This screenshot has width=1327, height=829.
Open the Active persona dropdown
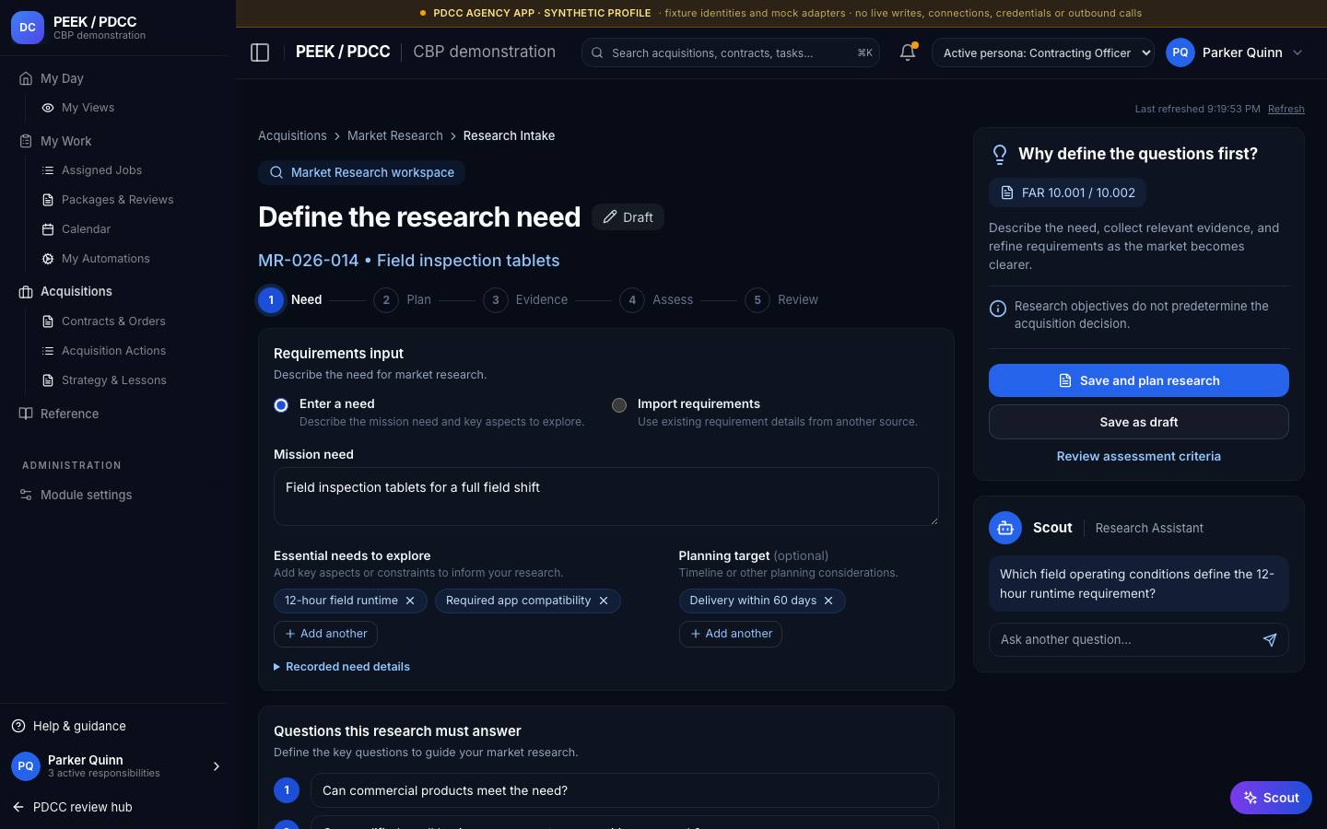pyautogui.click(x=1043, y=53)
